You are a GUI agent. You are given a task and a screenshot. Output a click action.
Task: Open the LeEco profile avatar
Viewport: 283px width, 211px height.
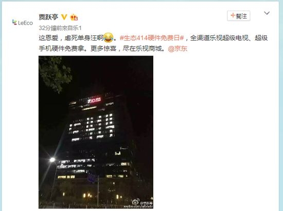point(23,23)
